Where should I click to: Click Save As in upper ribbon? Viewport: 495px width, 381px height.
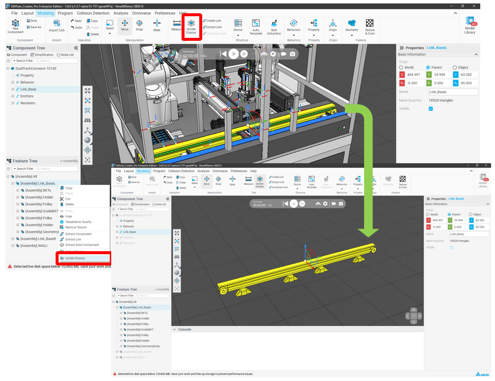click(34, 27)
